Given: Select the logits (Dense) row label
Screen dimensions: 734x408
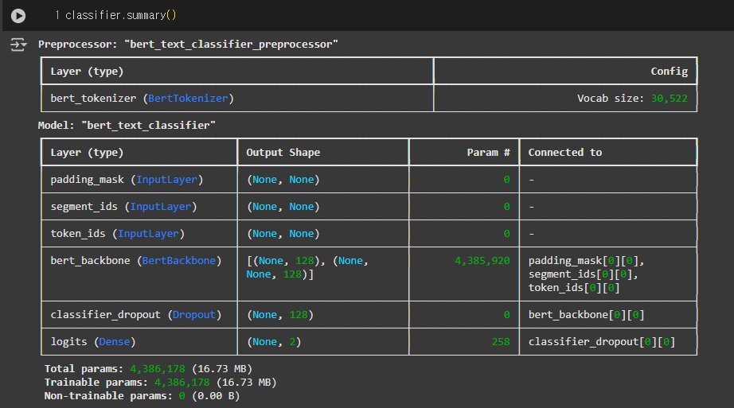Looking at the screenshot, I should pos(93,342).
